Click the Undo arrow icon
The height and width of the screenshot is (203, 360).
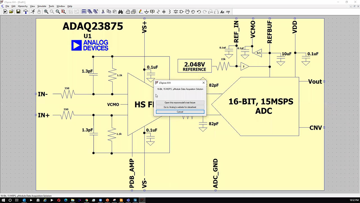[199, 12]
